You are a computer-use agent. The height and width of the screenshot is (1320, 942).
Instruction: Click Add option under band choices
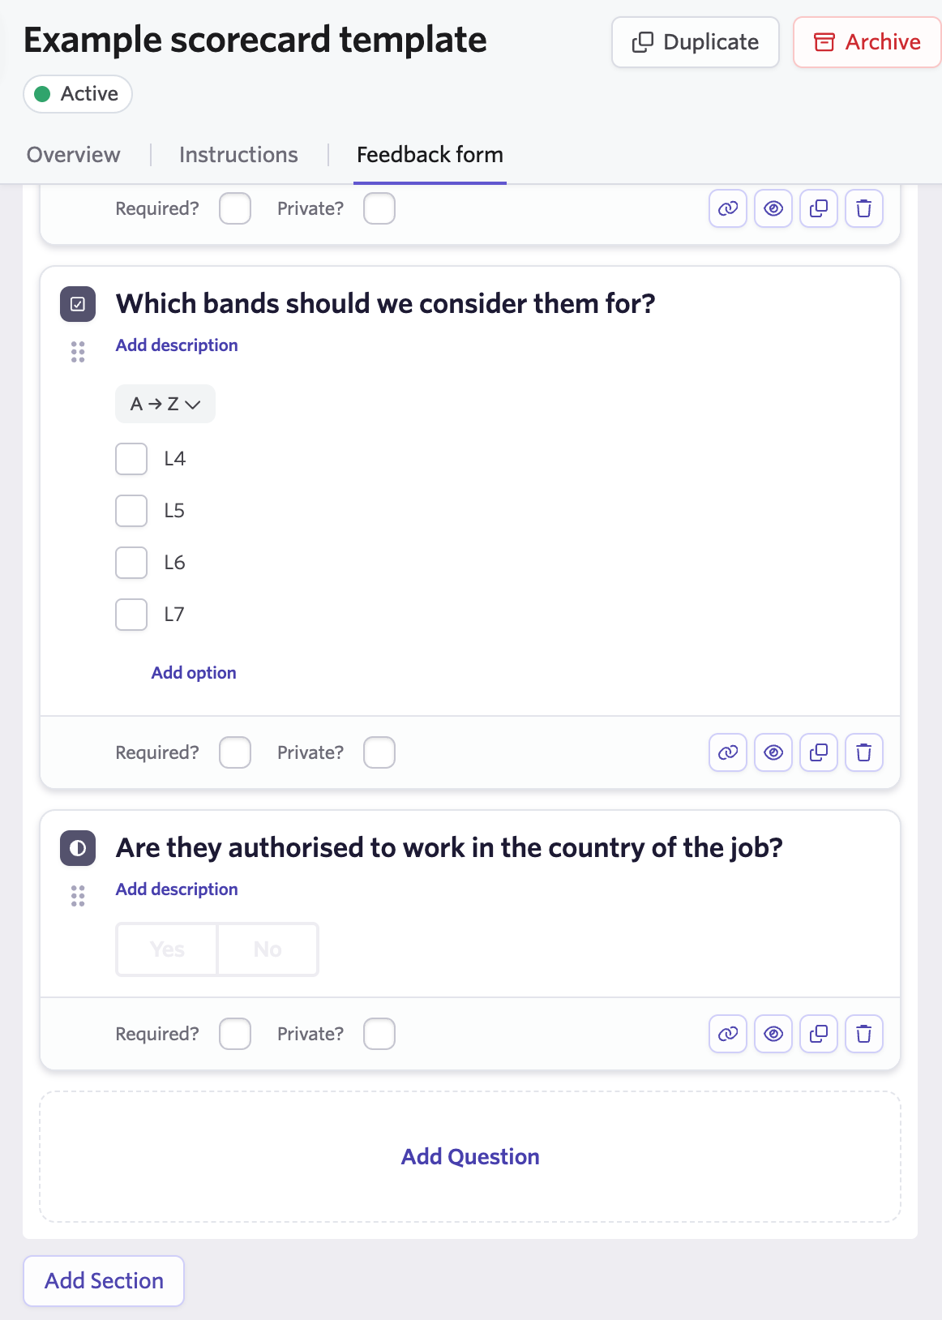(194, 673)
